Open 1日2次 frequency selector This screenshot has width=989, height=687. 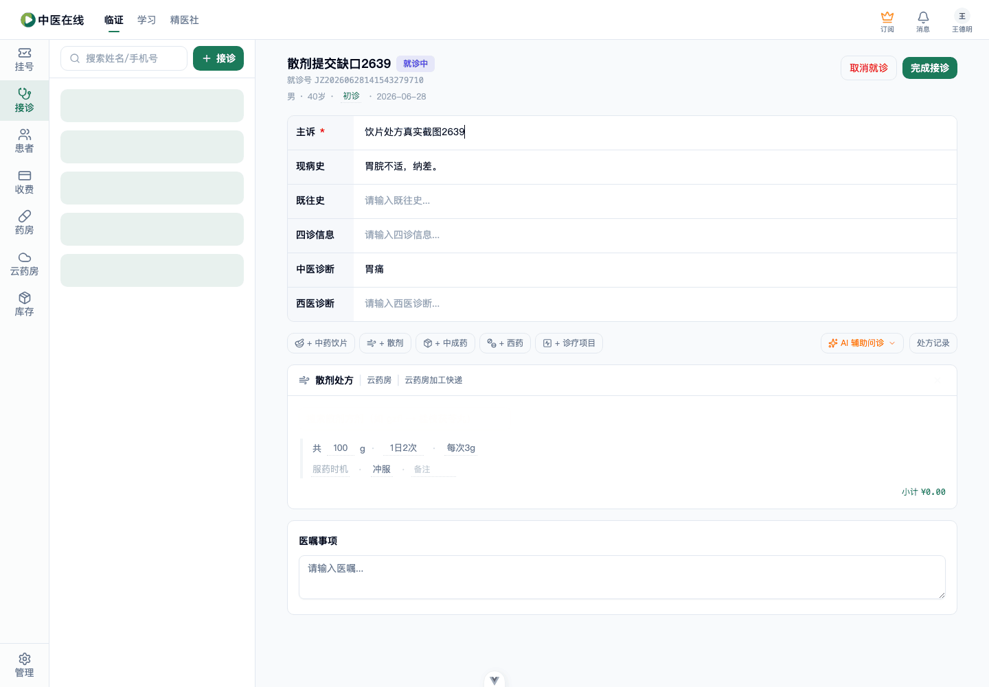coord(403,448)
